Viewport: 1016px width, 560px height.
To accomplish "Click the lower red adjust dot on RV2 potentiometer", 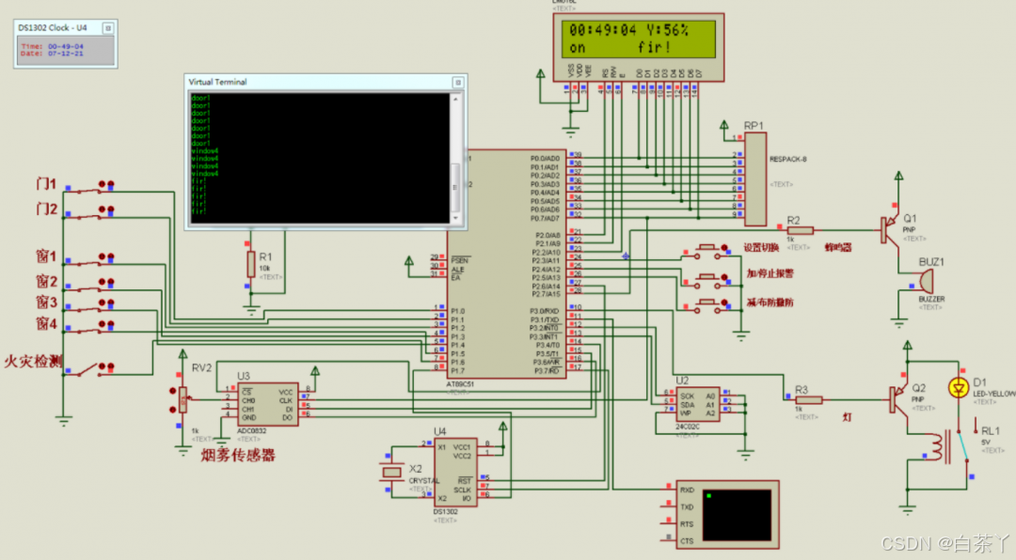I will point(173,409).
